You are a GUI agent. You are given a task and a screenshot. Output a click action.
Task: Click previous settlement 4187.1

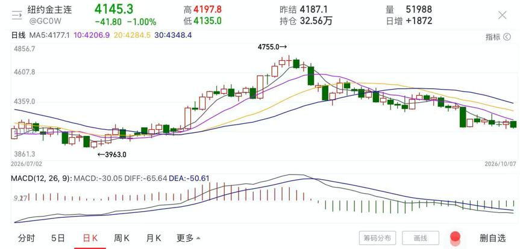pyautogui.click(x=314, y=10)
